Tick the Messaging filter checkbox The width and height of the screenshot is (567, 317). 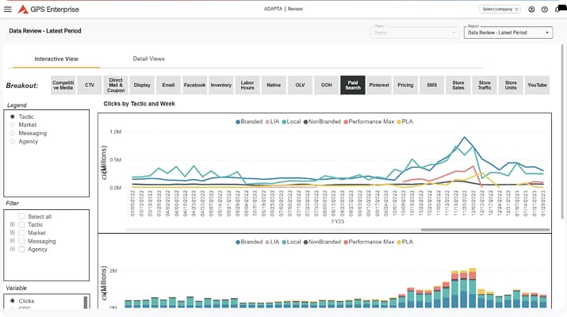(x=21, y=241)
